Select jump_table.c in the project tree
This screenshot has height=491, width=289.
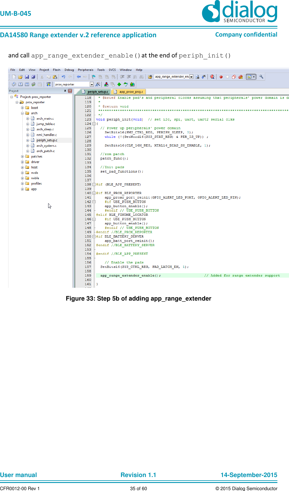coord(46,124)
